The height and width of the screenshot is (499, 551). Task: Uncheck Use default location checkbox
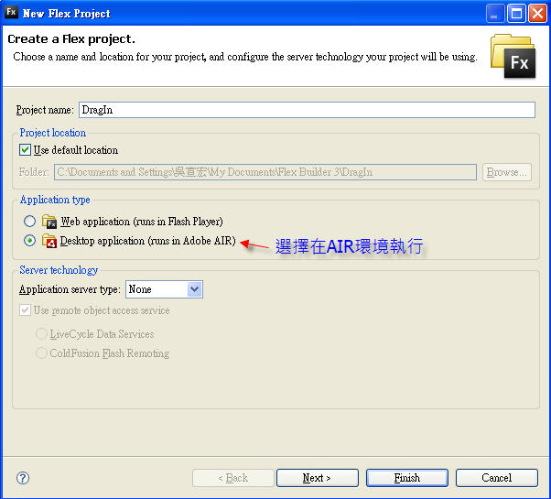[25, 150]
